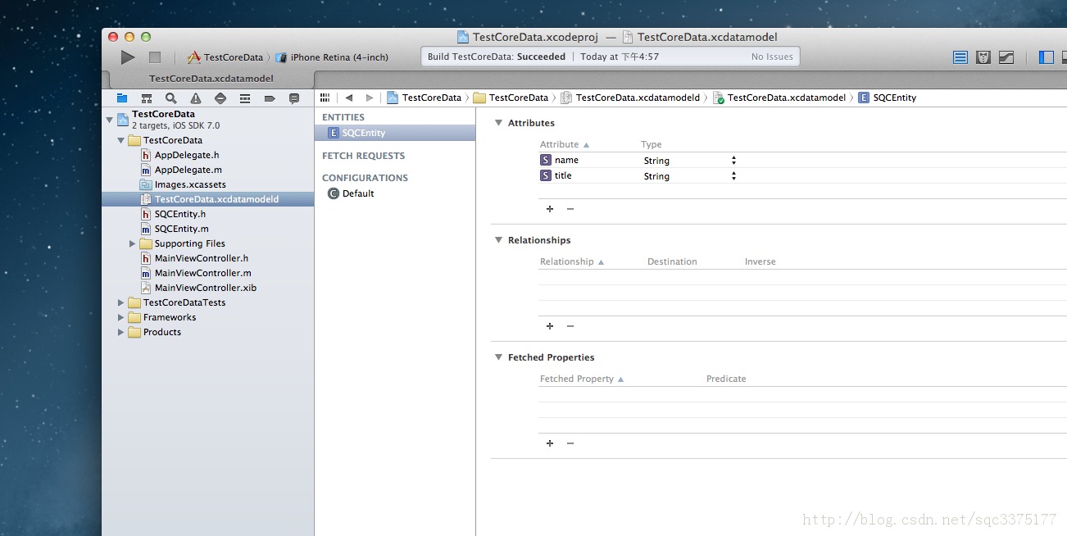Open AppDelegate.h in the navigator
Image resolution: width=1067 pixels, height=536 pixels.
click(187, 155)
